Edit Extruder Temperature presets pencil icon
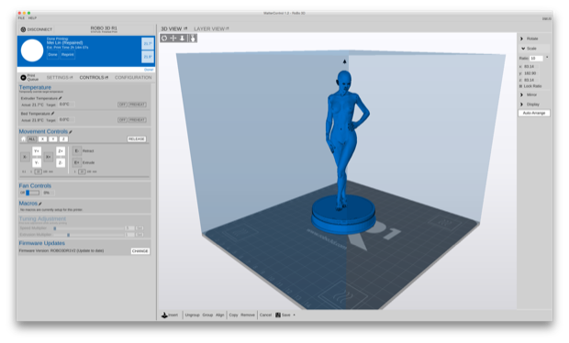The width and height of the screenshot is (569, 343). [x=61, y=98]
